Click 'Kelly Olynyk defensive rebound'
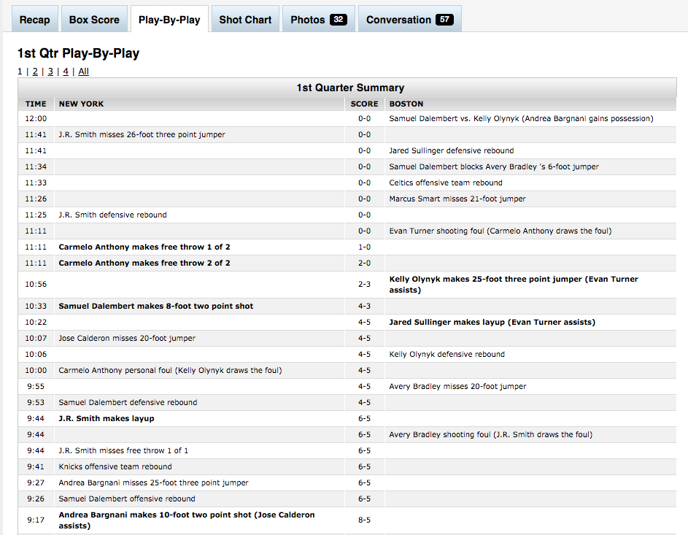Screen dimensions: 688x535 click(447, 354)
